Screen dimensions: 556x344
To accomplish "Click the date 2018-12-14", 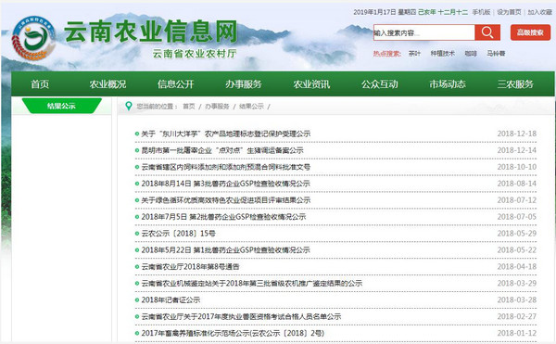I will 517,150.
